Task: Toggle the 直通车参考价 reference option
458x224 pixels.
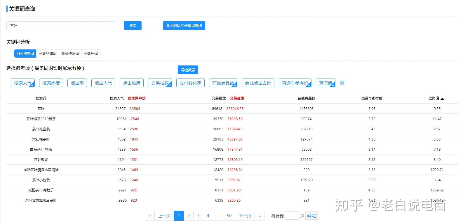Action: (295, 83)
